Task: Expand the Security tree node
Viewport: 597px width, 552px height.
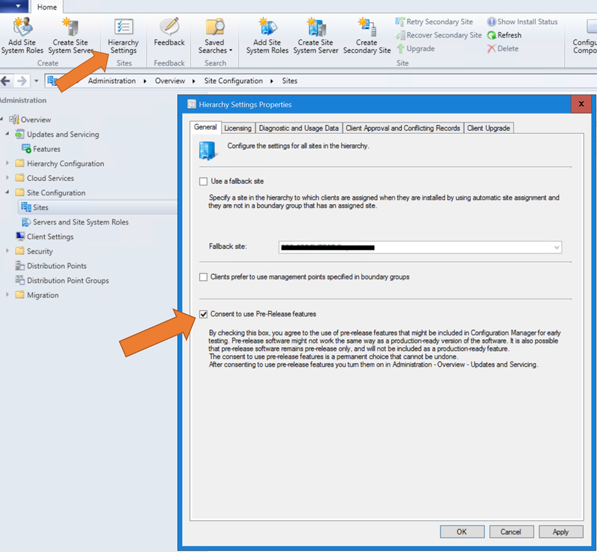Action: coord(7,250)
